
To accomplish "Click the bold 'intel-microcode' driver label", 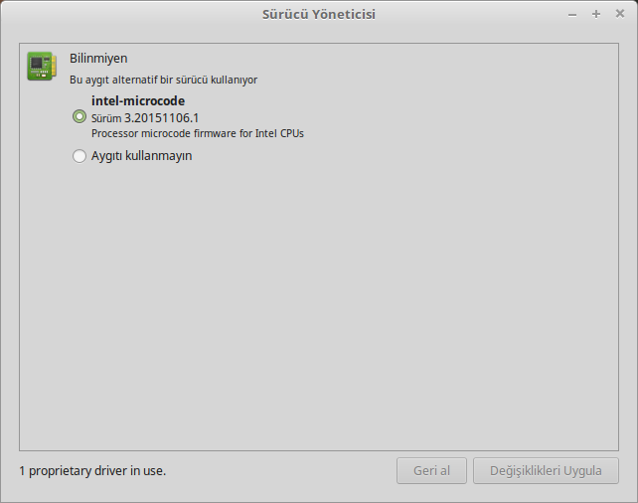I will pos(138,100).
